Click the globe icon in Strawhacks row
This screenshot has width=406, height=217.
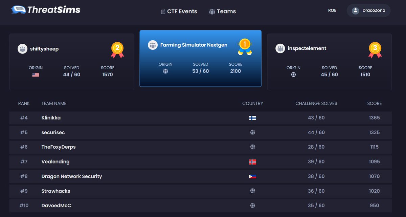[x=252, y=191]
